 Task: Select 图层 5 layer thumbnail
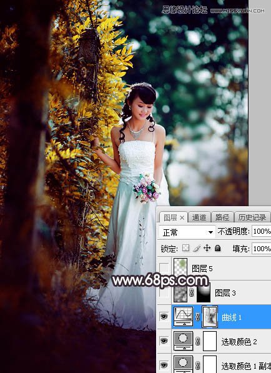point(180,267)
